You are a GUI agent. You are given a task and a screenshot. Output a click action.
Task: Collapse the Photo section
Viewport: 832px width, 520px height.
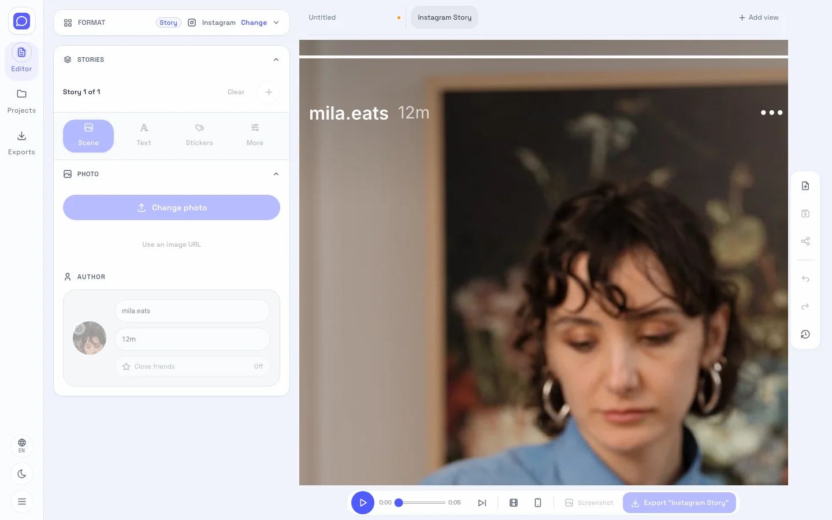(x=276, y=174)
